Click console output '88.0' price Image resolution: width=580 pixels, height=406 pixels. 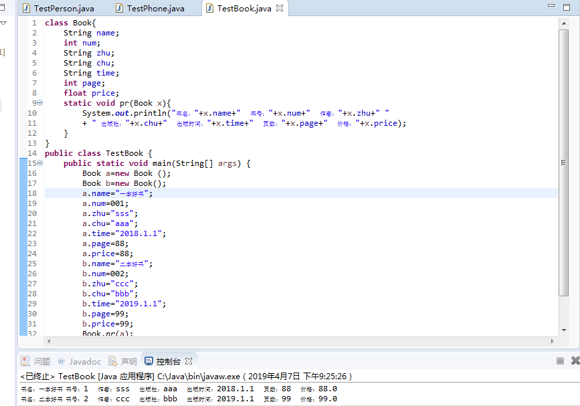click(x=328, y=389)
